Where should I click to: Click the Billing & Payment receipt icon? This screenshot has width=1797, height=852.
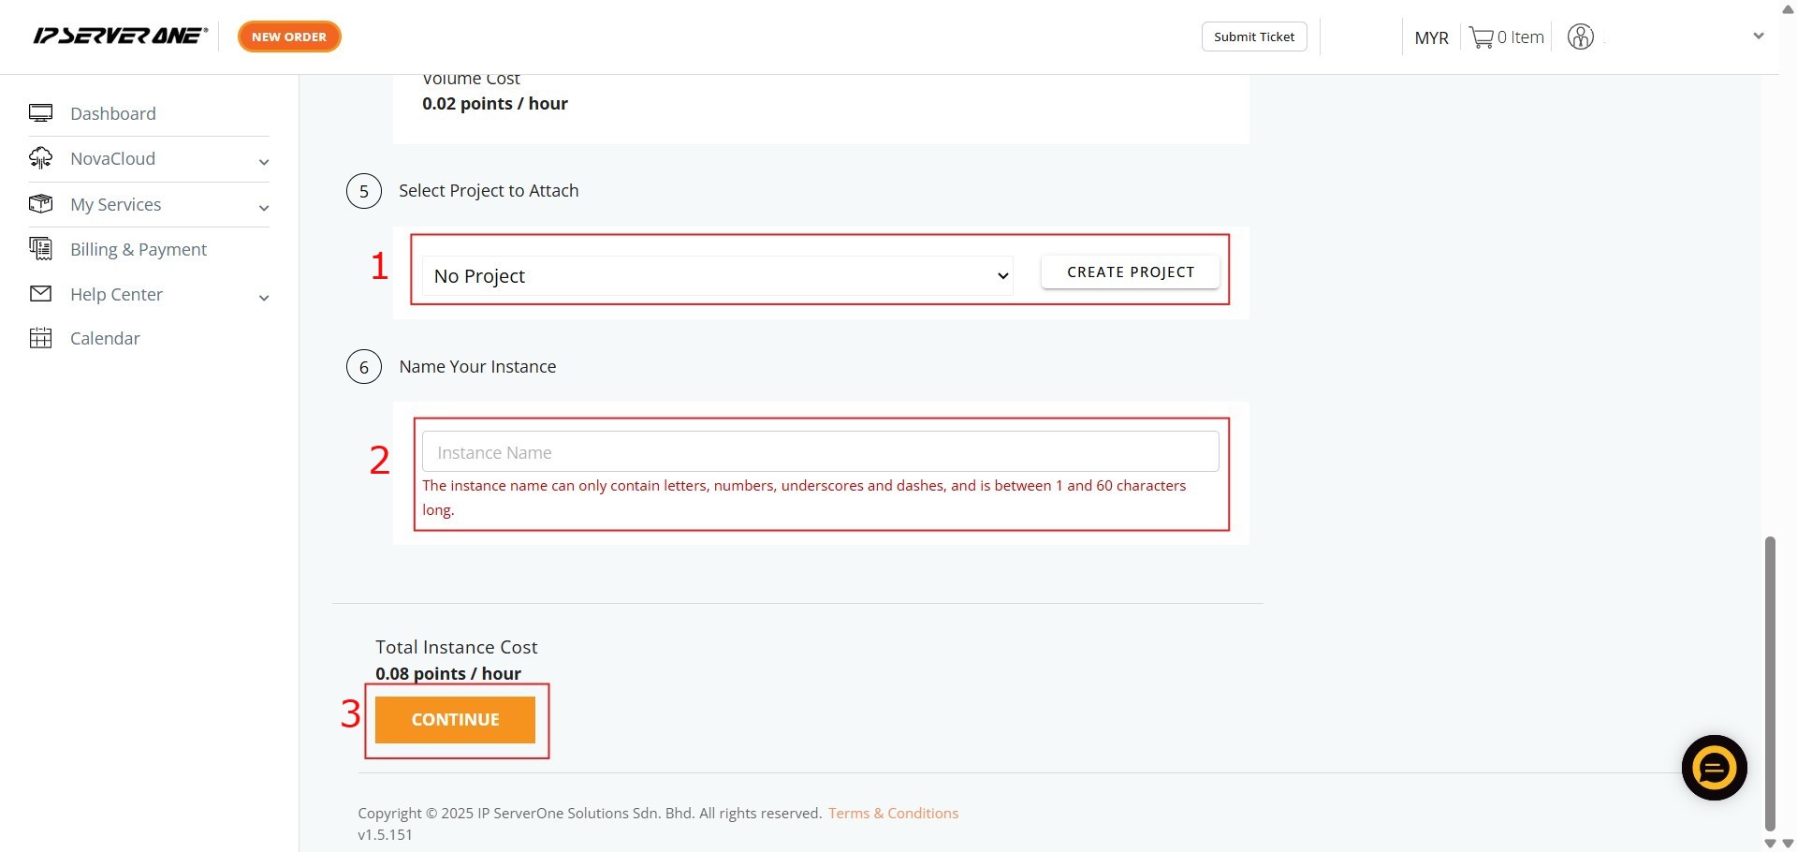pos(40,249)
